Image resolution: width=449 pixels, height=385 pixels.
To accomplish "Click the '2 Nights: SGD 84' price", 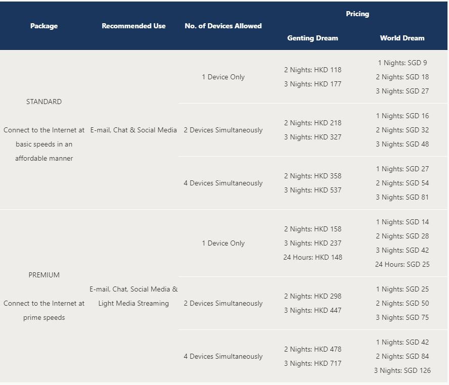I will click(x=402, y=356).
